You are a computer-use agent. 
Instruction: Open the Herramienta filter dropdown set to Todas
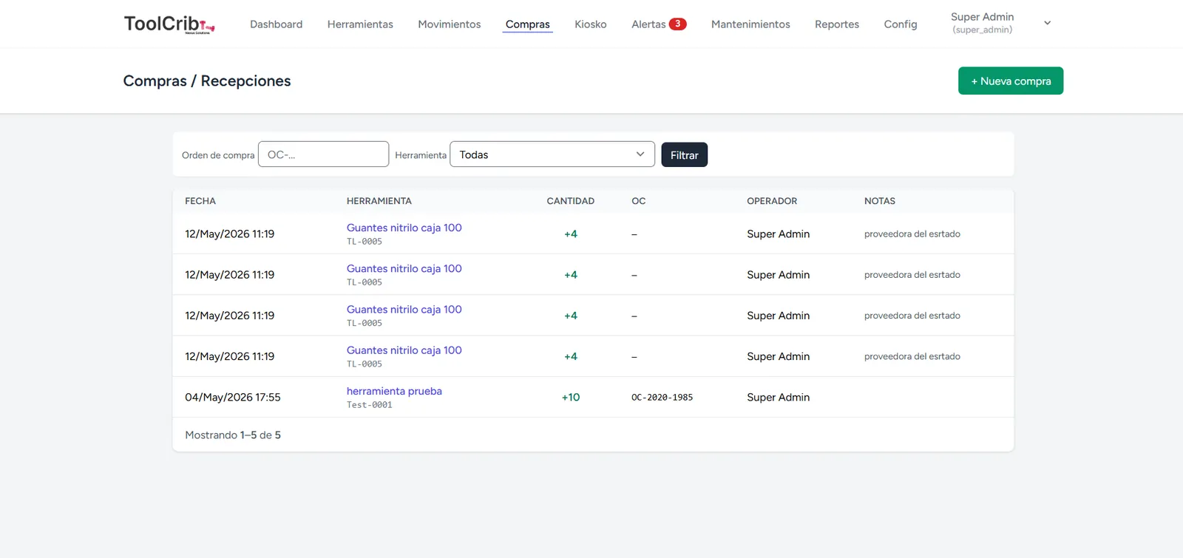(552, 154)
